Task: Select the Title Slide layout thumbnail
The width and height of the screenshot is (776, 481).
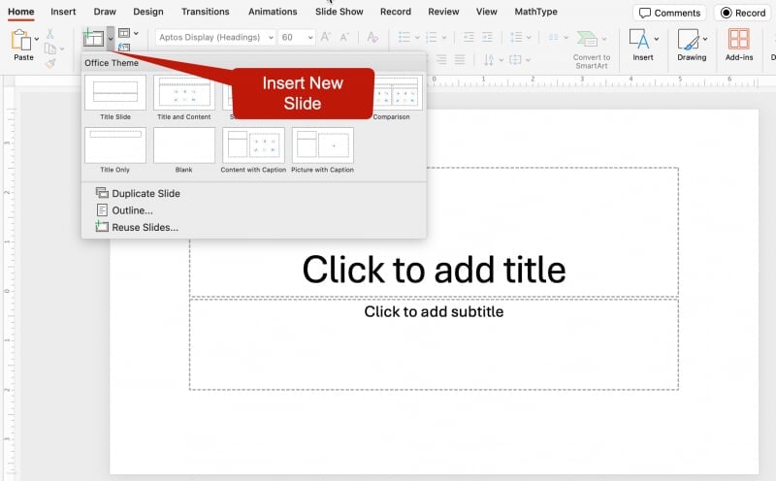Action: tap(115, 92)
